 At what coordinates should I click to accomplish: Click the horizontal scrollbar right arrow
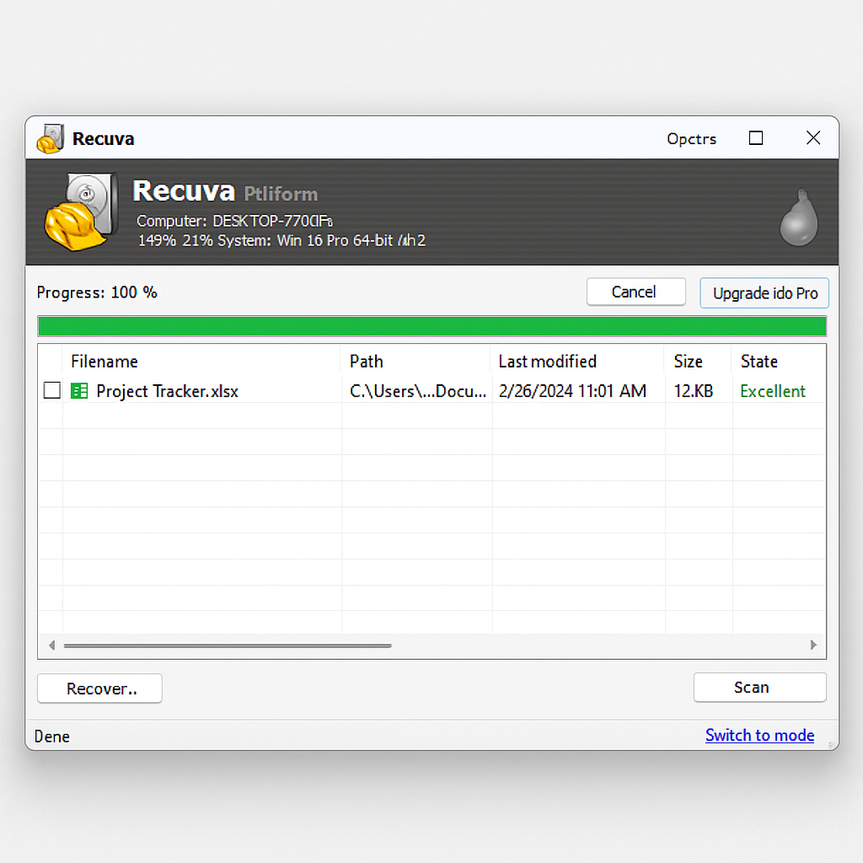click(x=813, y=645)
